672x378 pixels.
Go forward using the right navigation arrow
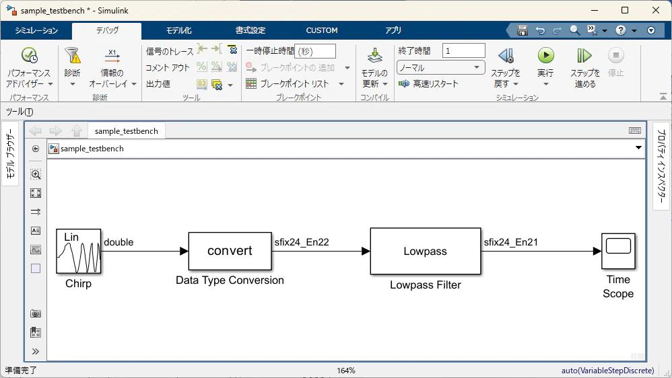coord(56,130)
